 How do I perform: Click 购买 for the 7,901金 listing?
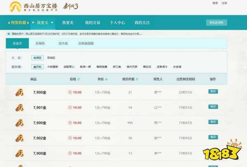pyautogui.click(x=213, y=107)
